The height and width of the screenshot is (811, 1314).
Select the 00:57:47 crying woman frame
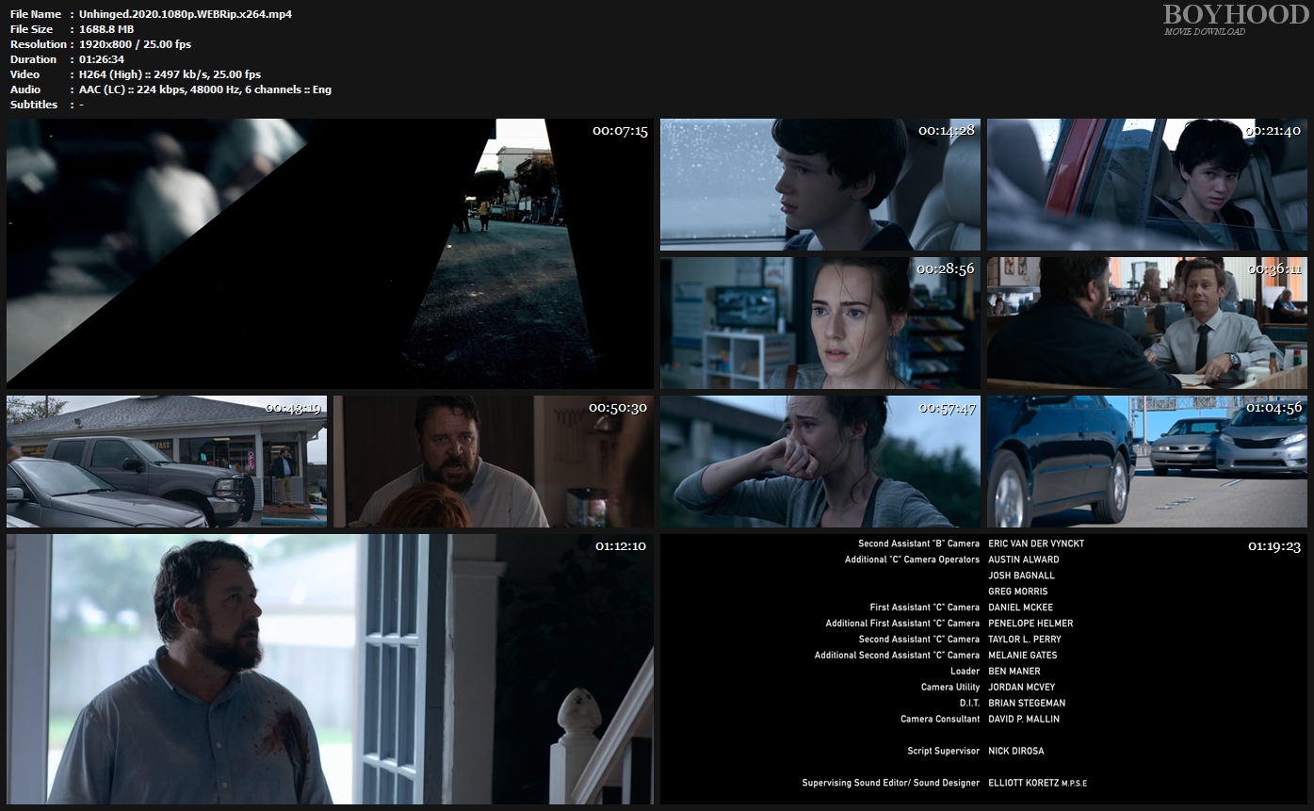click(819, 462)
